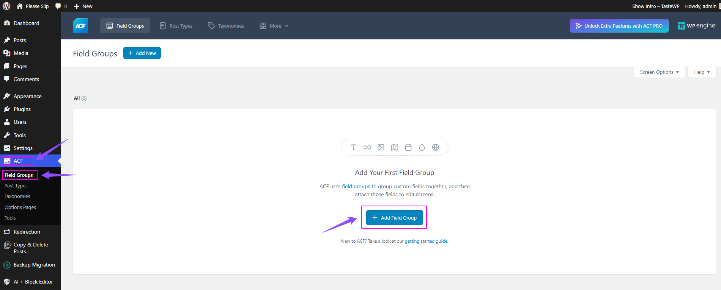The width and height of the screenshot is (721, 290).
Task: Open the Appearance menu
Action: point(30,96)
